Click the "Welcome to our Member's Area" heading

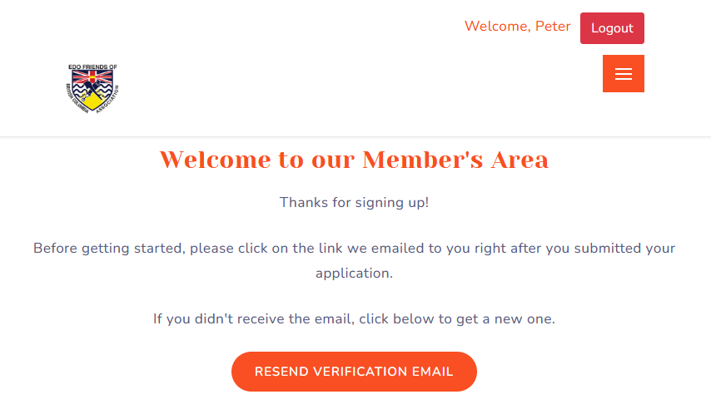[x=354, y=160]
